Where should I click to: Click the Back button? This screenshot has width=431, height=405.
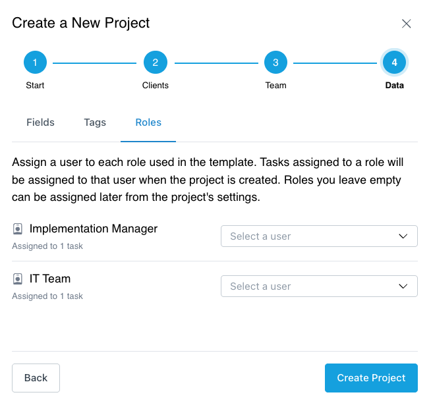coord(36,378)
